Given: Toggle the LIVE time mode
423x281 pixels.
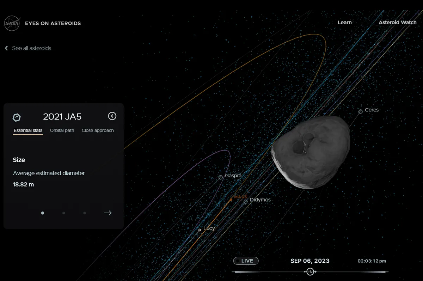Looking at the screenshot, I should click(246, 261).
